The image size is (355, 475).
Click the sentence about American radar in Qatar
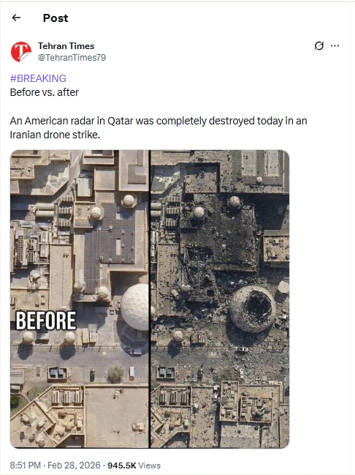[x=159, y=127]
